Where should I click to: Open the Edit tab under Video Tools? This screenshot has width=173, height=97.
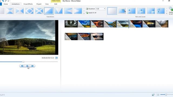pyautogui.click(x=56, y=4)
